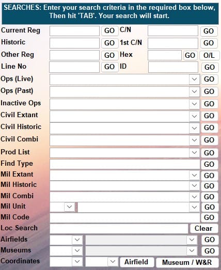Click into the C/N text box
221x270 pixels.
click(173, 31)
